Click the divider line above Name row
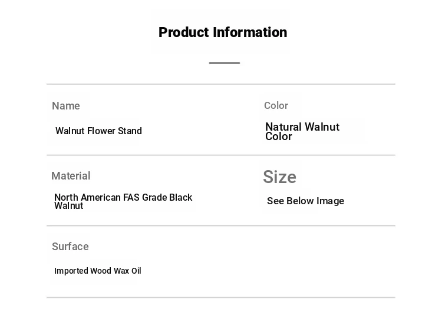 tap(221, 84)
